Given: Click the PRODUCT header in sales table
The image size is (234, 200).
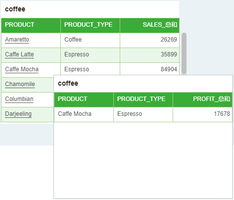Looking at the screenshot, I should [31, 25].
